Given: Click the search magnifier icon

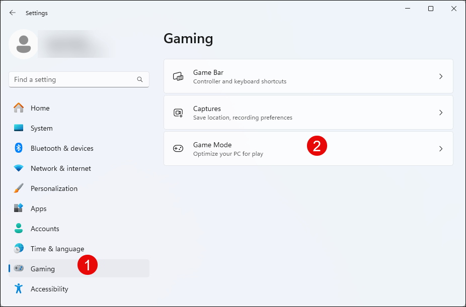Looking at the screenshot, I should pos(140,79).
